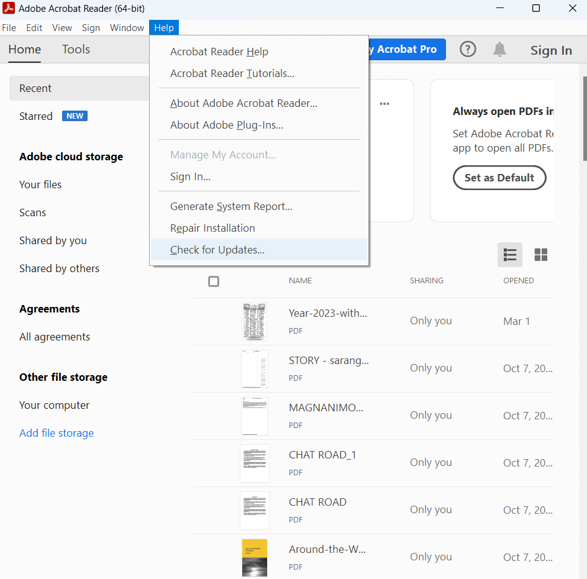Select About Adobe Acrobat Reader
The image size is (587, 579).
(259, 103)
